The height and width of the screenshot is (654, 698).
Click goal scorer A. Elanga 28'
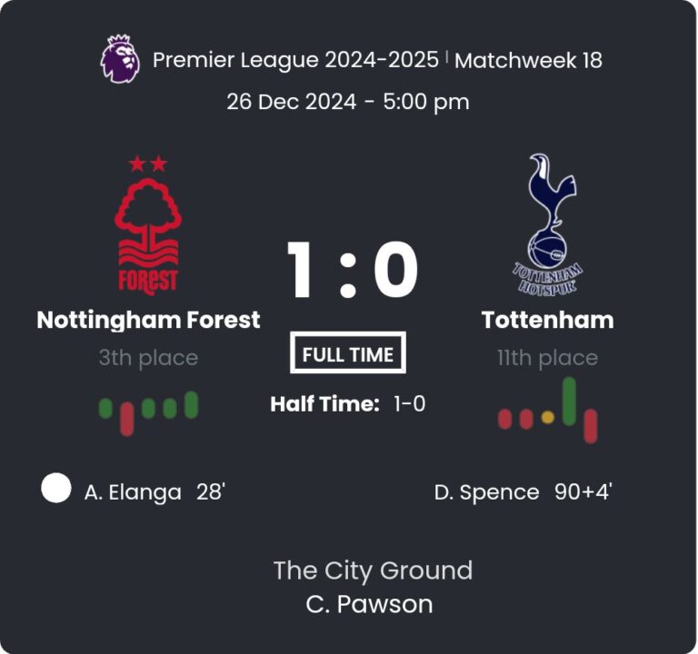(155, 492)
